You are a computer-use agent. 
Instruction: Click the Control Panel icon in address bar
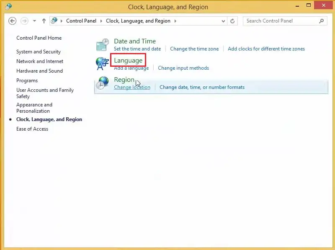click(x=54, y=20)
